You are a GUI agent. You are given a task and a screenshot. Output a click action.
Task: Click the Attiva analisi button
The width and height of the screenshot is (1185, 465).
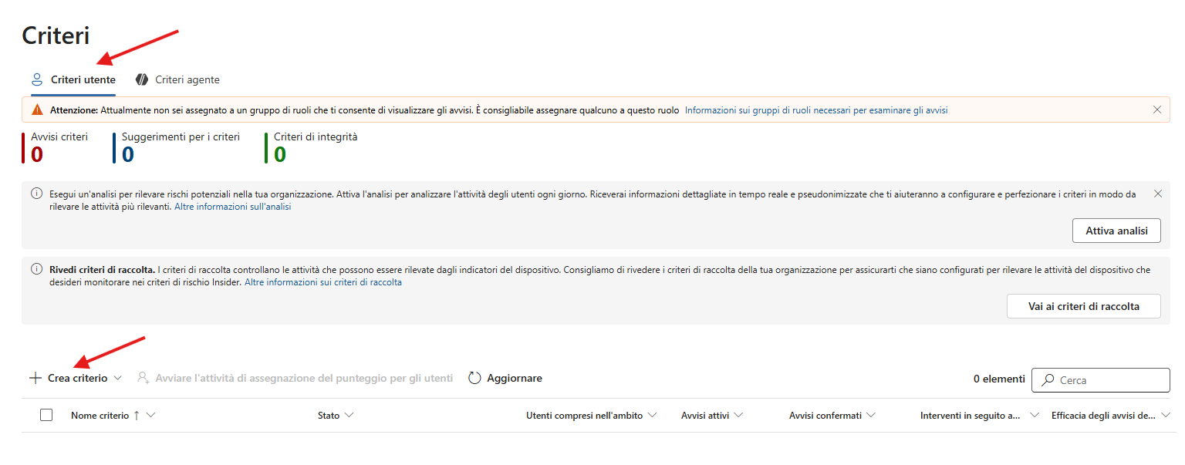tap(1116, 231)
